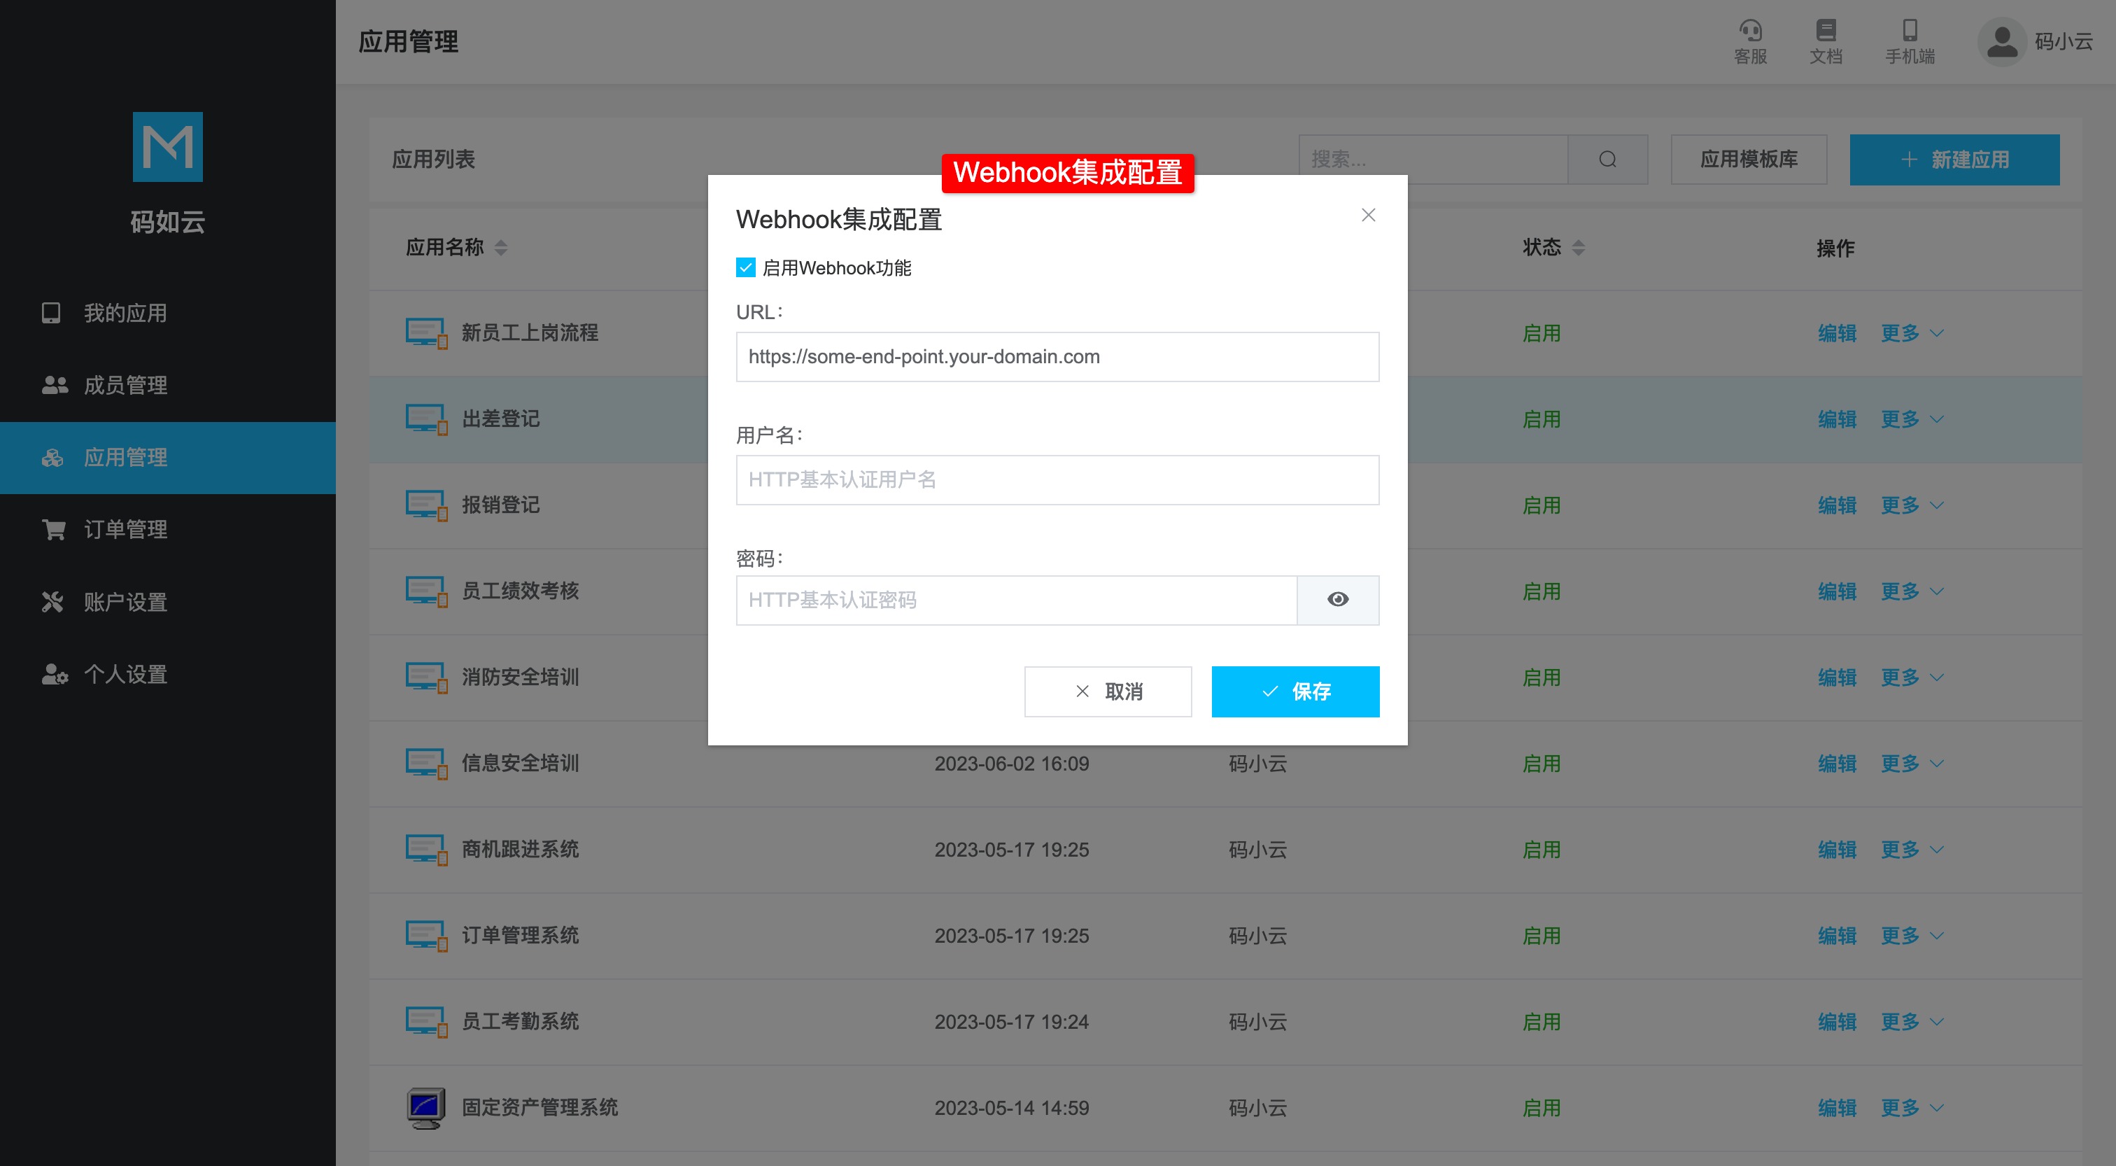
Task: Click the 消防安全培训 app icon
Action: 425,677
